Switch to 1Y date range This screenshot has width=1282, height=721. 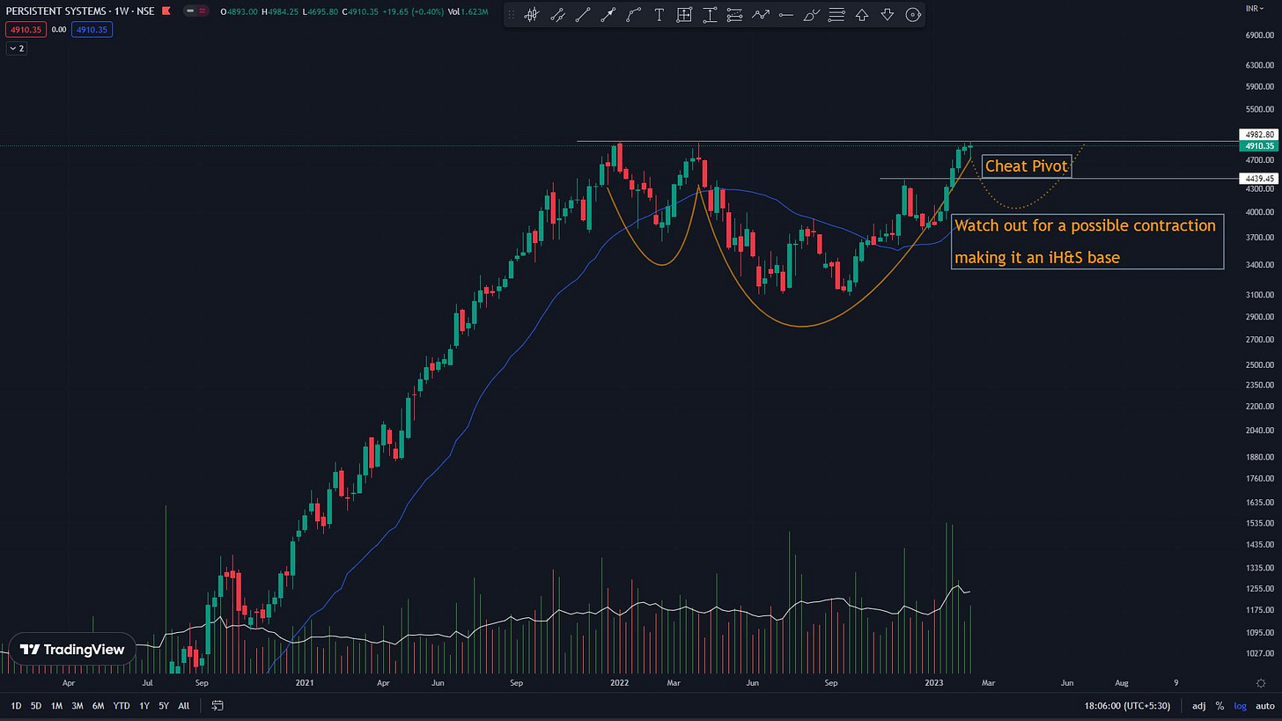[x=144, y=705]
